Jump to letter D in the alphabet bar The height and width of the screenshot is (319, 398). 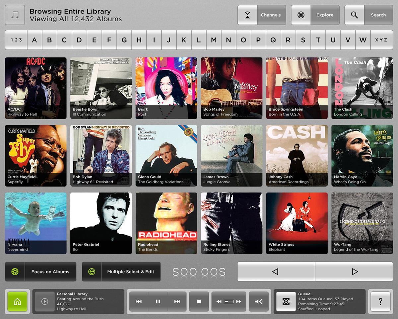pos(79,40)
